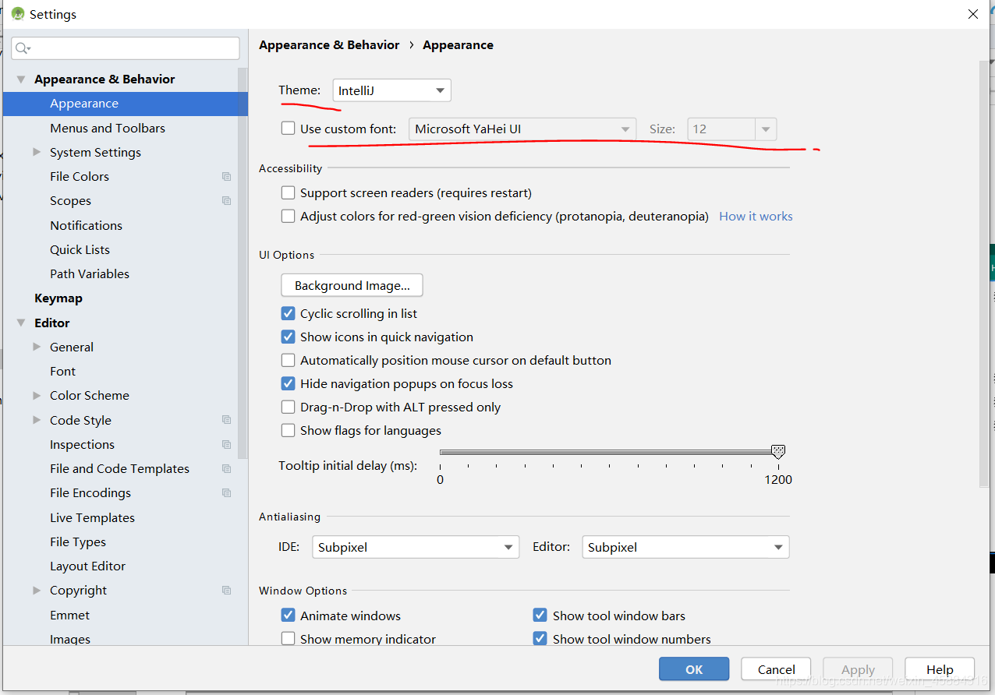The width and height of the screenshot is (995, 695).
Task: Enable Show flags for languages
Action: (x=289, y=430)
